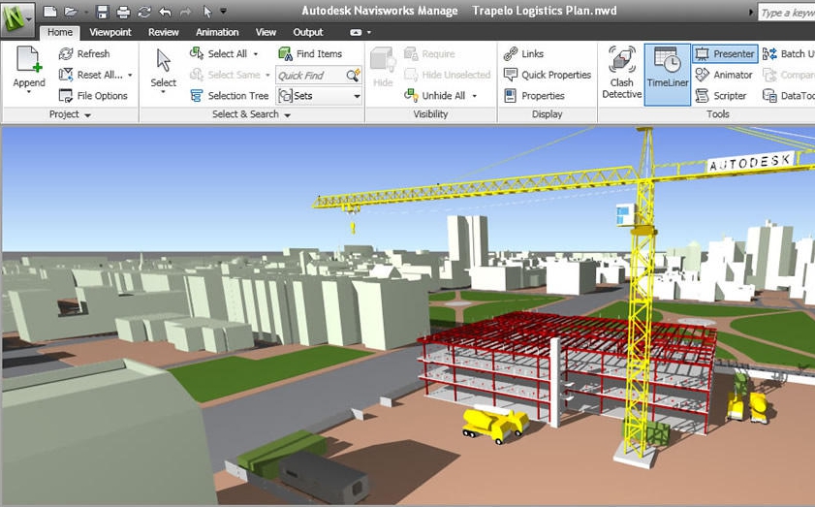The image size is (815, 507).
Task: Switch to the Viewpoint ribbon tab
Action: coord(110,32)
